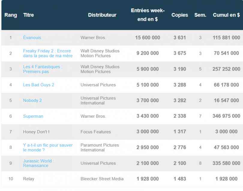Select the Honey Don't ! title text
This screenshot has width=243, height=191.
click(x=36, y=132)
